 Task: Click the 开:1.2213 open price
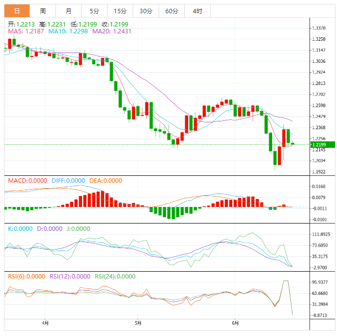pyautogui.click(x=21, y=24)
